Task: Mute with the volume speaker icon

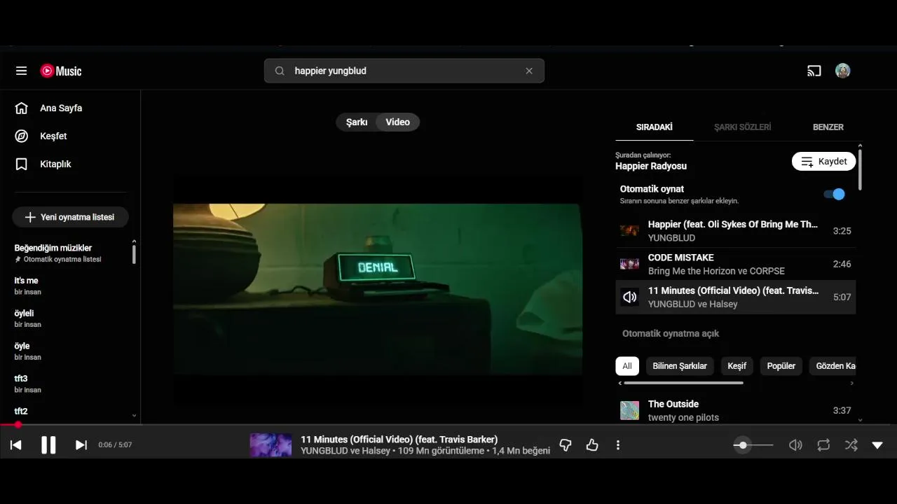Action: [795, 445]
